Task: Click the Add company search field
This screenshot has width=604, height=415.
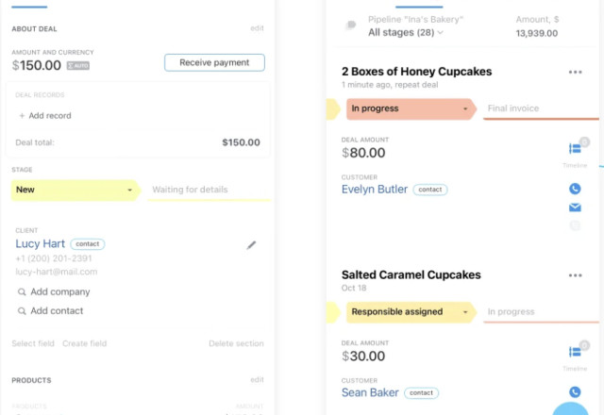Action: (x=59, y=292)
